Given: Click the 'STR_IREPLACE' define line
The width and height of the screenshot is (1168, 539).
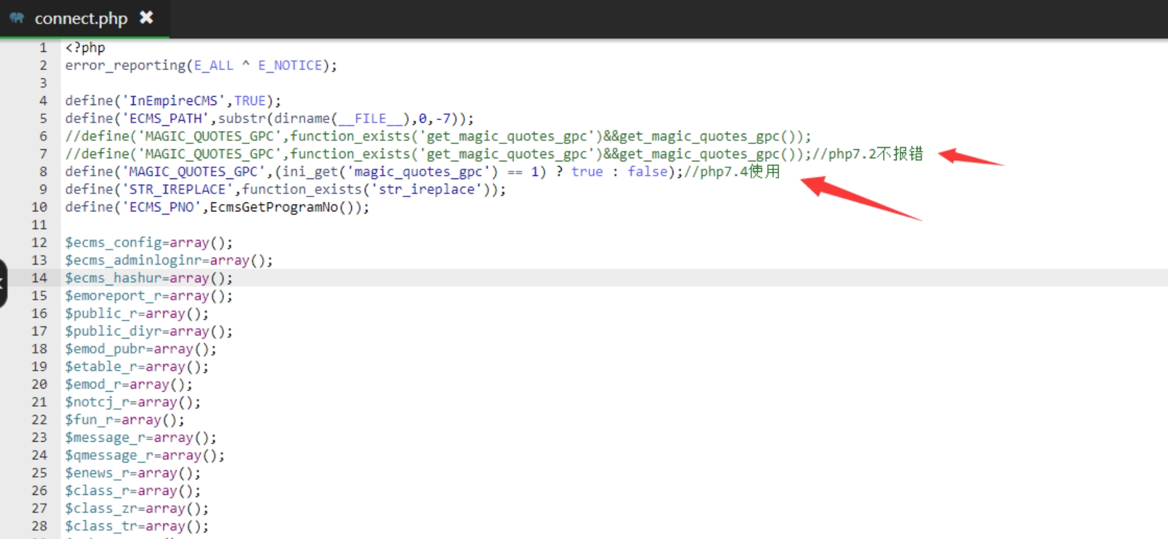Looking at the screenshot, I should 285,189.
